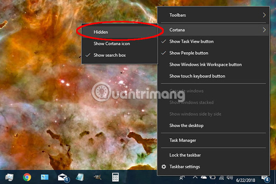Open the Cortana submenu entry
The width and height of the screenshot is (276, 184).
(213, 30)
